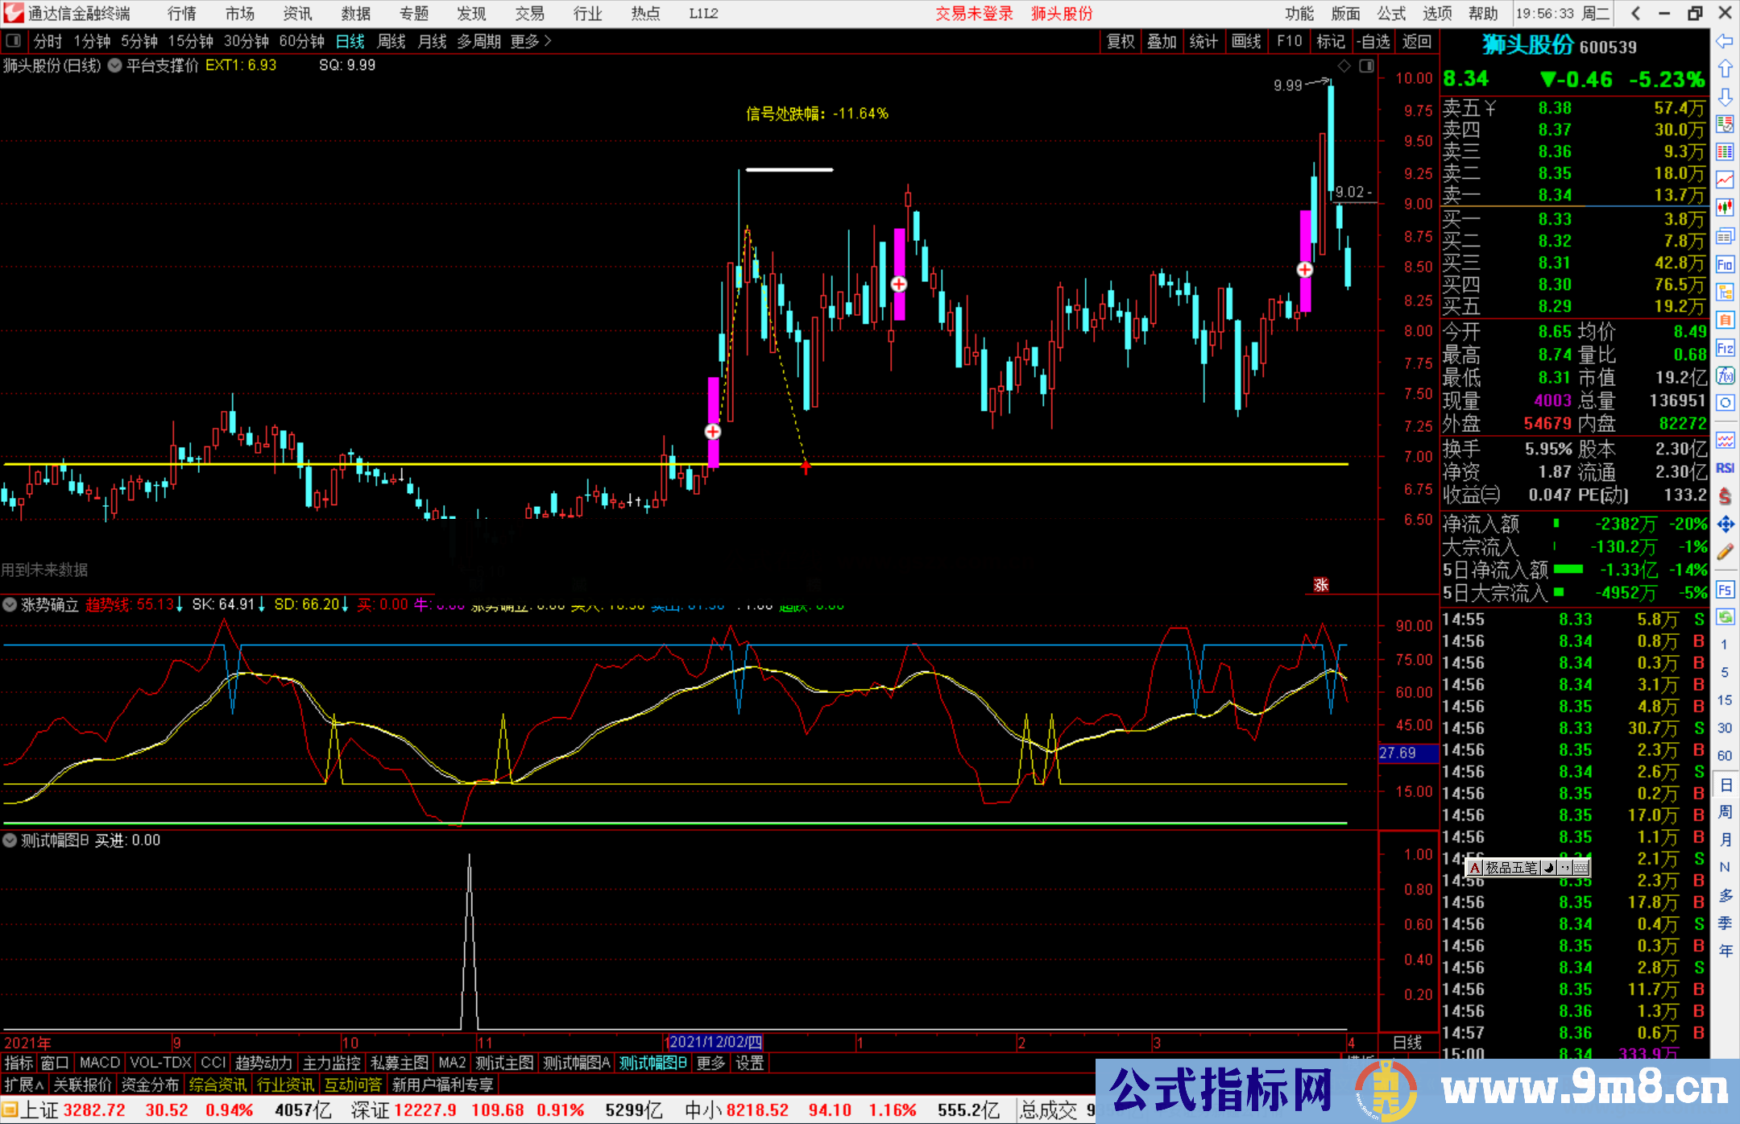This screenshot has height=1124, width=1740.
Task: Click the f(x) formula icon in sidebar
Action: pyautogui.click(x=1725, y=375)
